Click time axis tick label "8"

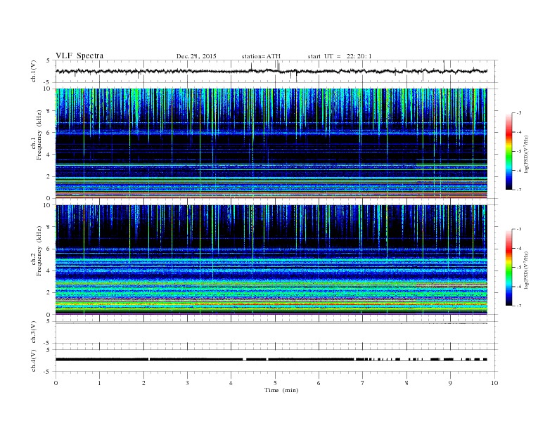click(x=406, y=383)
